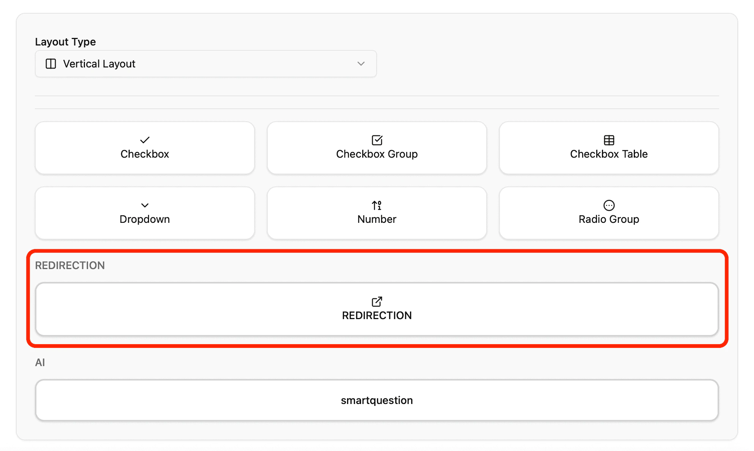Click the checkmark icon on the Checkbox element
Screen dimensions: 754x451
(x=145, y=140)
